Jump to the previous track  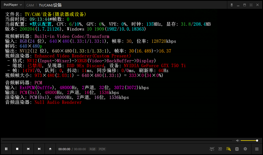click(x=28, y=149)
